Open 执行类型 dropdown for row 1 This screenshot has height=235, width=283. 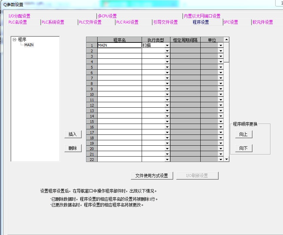pos(167,45)
